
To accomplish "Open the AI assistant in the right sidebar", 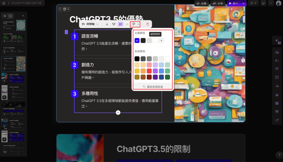I will point(277,40).
